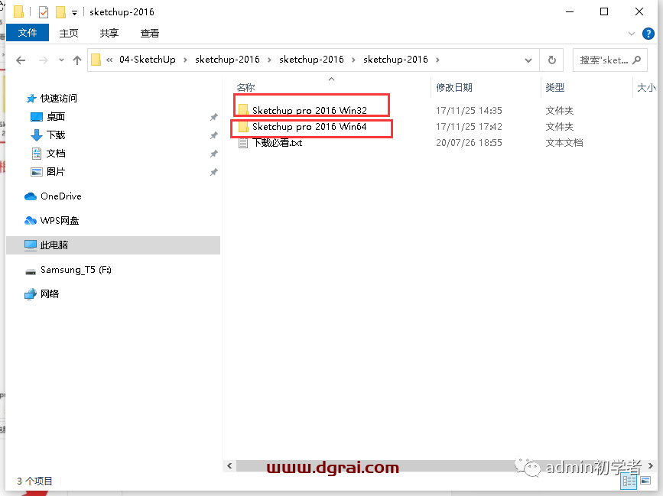
Task: Click the new folder quick access icon
Action: click(61, 12)
